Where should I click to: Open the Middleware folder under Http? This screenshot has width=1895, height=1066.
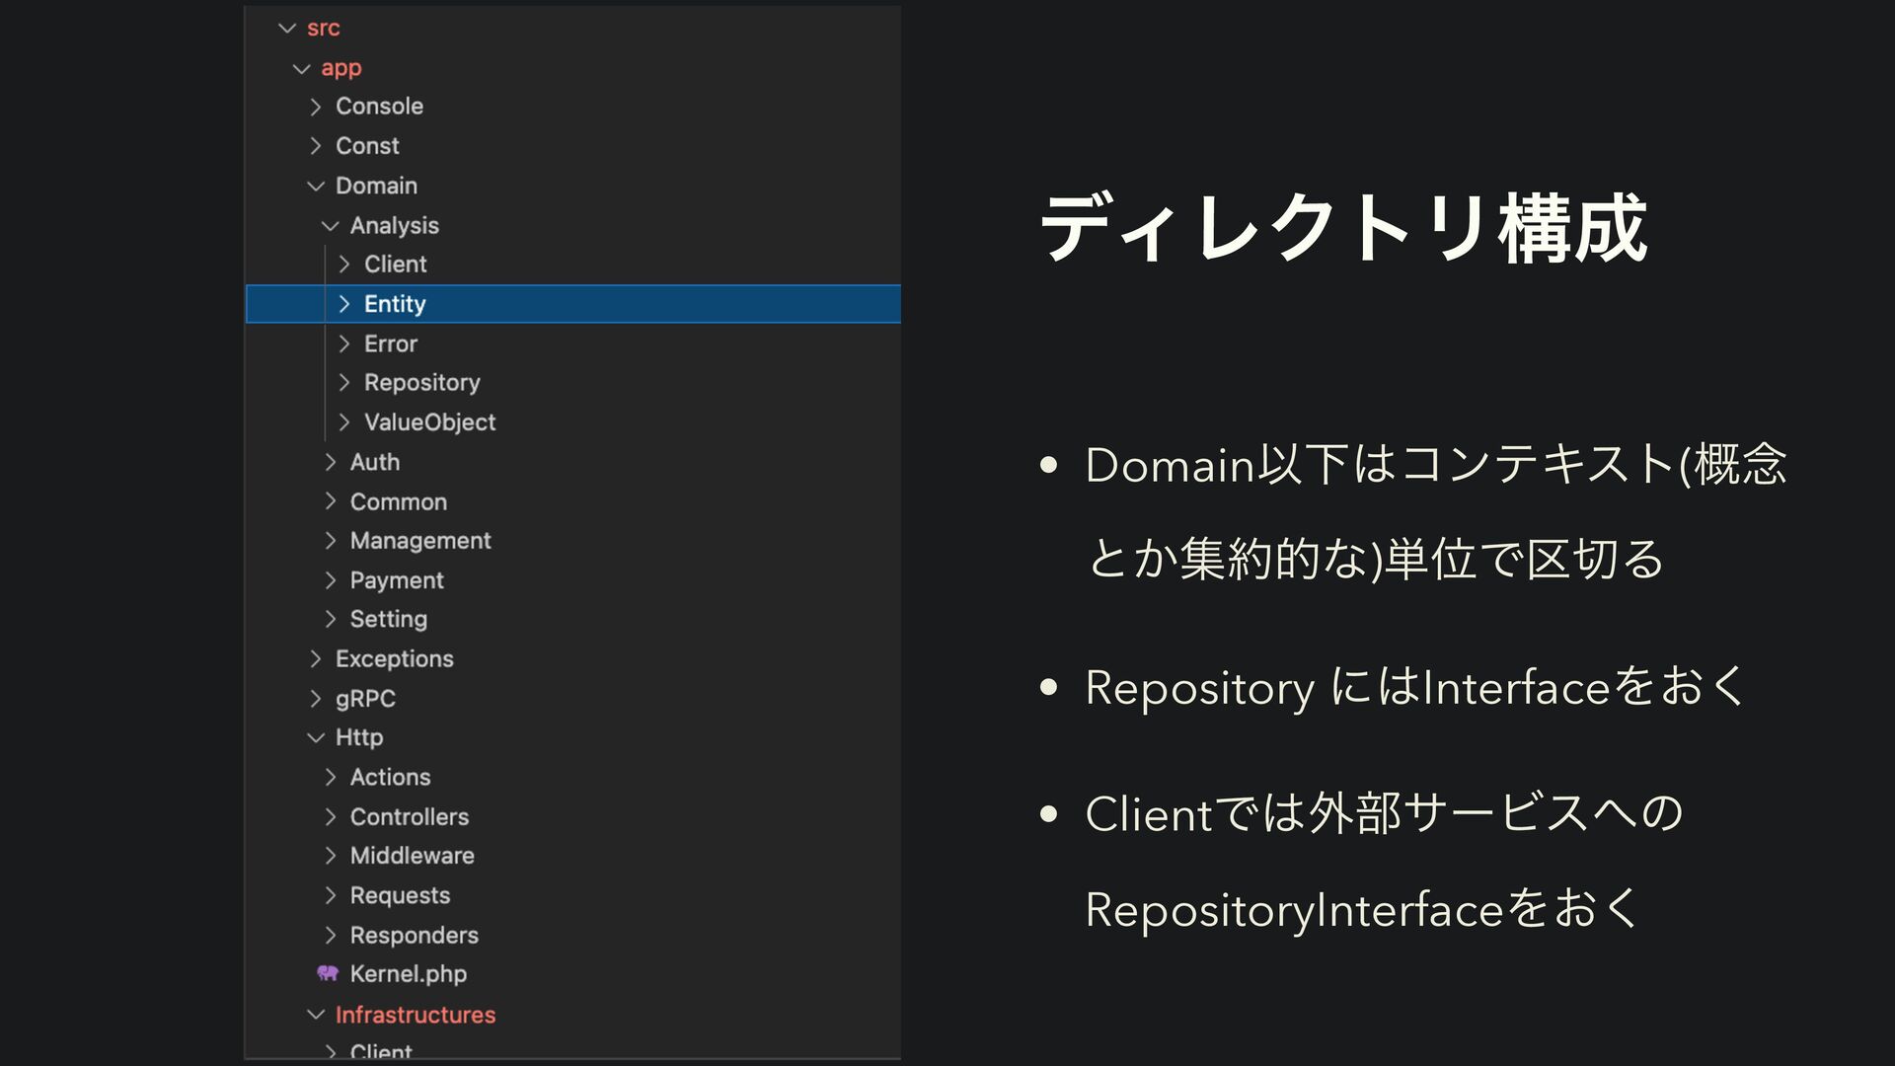point(412,856)
